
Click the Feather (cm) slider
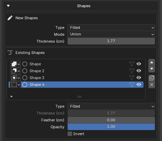tap(111, 120)
